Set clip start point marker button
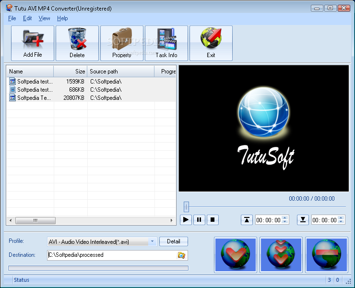Screen dimensions: 355x288 (x=247, y=220)
